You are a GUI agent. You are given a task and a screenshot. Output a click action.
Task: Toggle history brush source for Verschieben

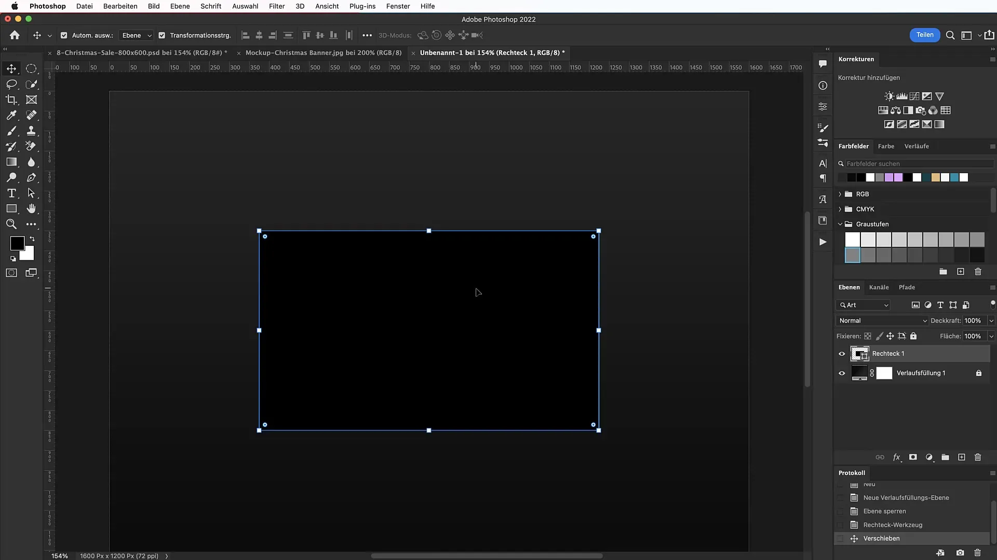840,539
